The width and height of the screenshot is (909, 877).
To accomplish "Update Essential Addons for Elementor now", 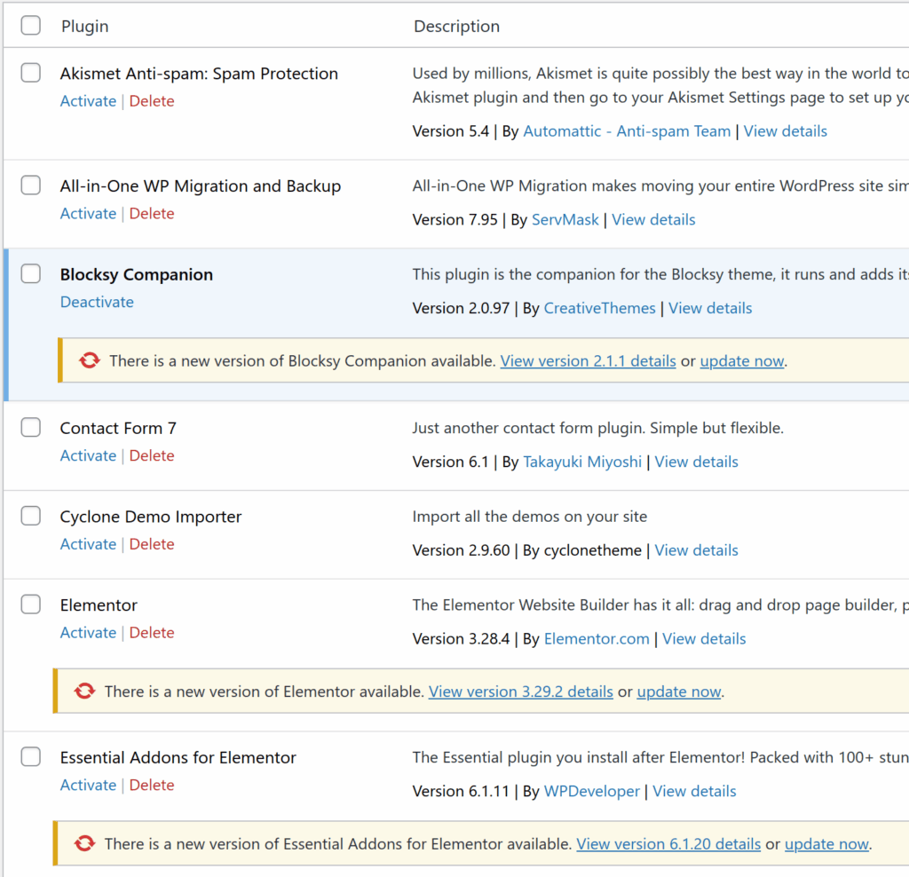I will click(826, 844).
